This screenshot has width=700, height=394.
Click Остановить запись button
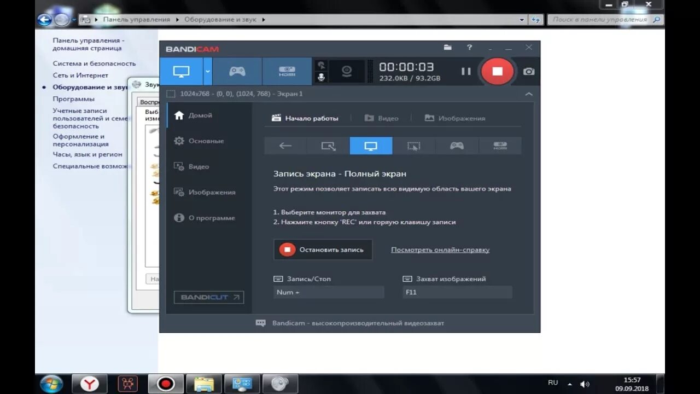323,250
